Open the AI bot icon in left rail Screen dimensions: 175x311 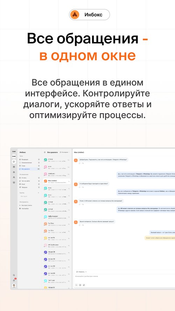[x=14, y=172]
